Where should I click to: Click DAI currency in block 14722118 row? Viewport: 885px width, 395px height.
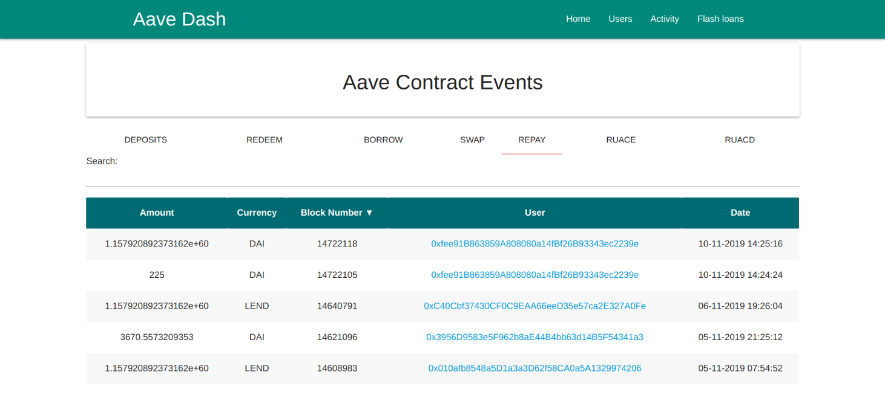coord(257,244)
